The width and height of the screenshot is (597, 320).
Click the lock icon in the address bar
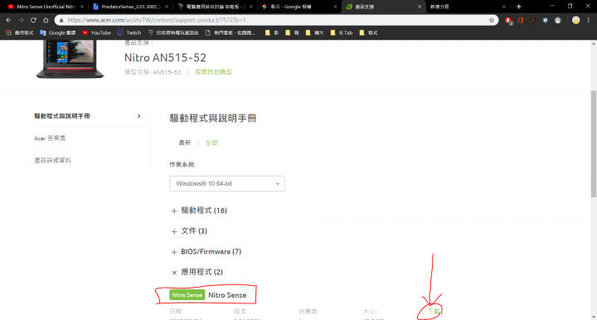coord(61,20)
